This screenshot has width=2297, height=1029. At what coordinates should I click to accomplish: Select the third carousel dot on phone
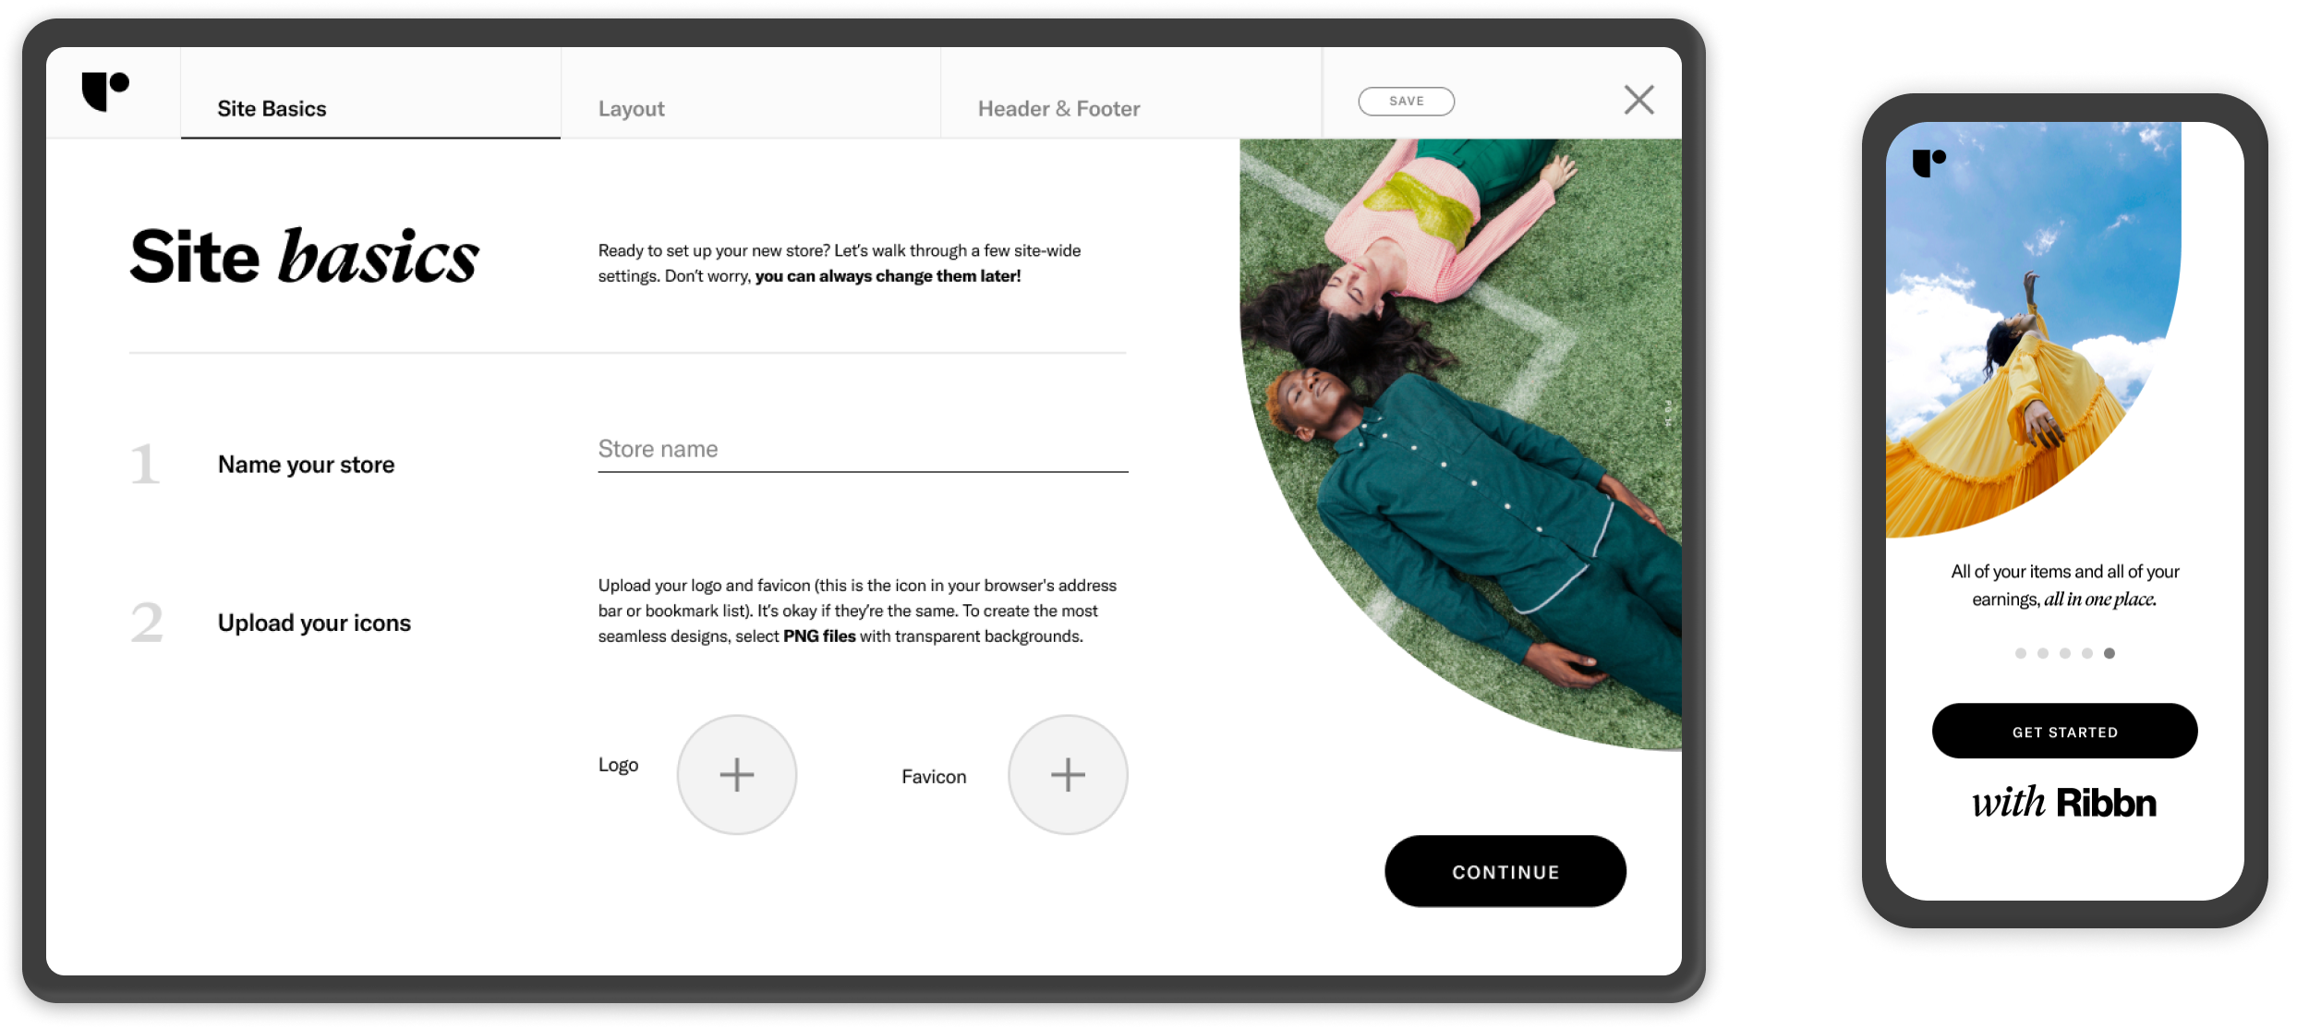(2065, 653)
